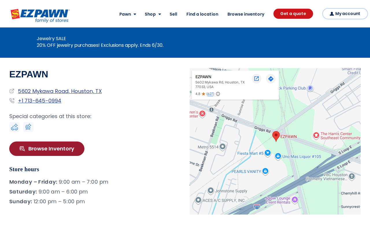Expand the Pawn dropdown menu
370x231 pixels.
click(x=127, y=14)
